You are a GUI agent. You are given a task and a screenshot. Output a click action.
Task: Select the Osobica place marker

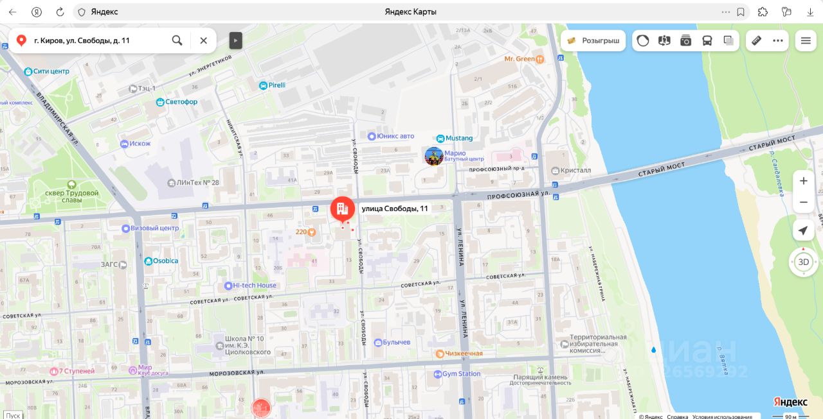(x=148, y=261)
